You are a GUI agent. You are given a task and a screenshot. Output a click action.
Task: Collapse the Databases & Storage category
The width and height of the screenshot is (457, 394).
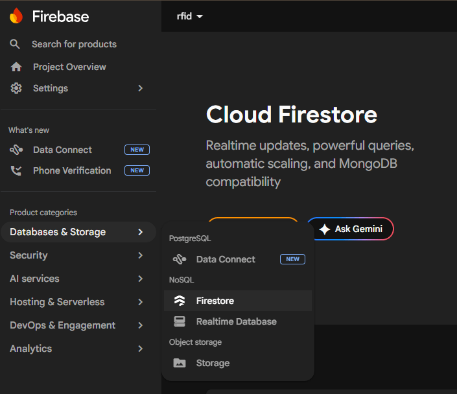coord(78,232)
